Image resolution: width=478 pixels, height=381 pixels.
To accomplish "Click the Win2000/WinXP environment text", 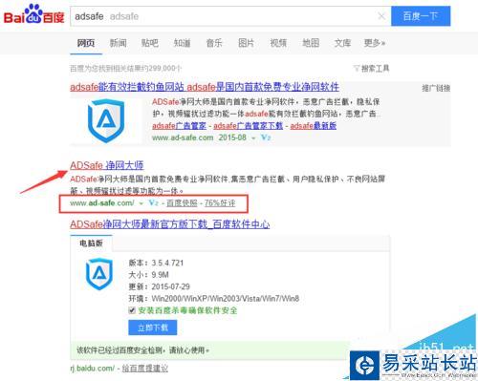I will coord(225,298).
